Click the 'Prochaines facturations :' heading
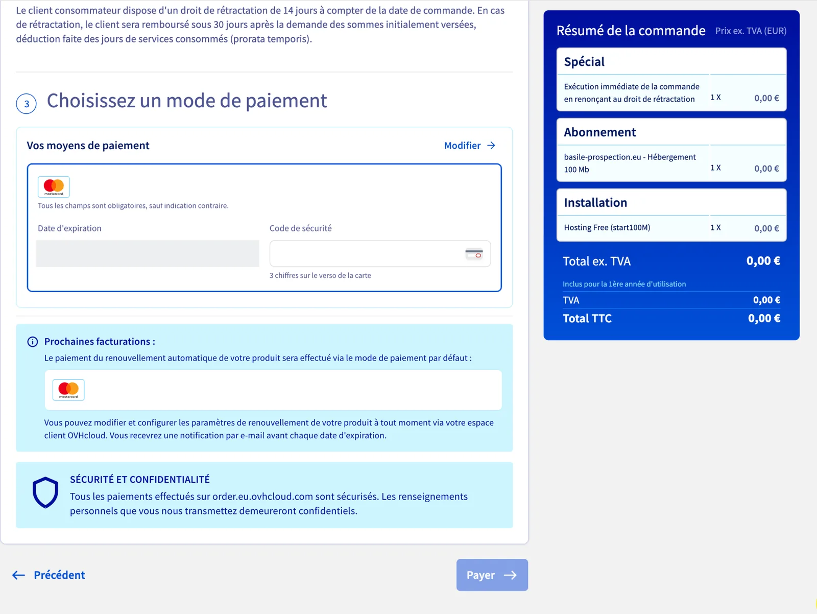817x614 pixels. click(100, 342)
